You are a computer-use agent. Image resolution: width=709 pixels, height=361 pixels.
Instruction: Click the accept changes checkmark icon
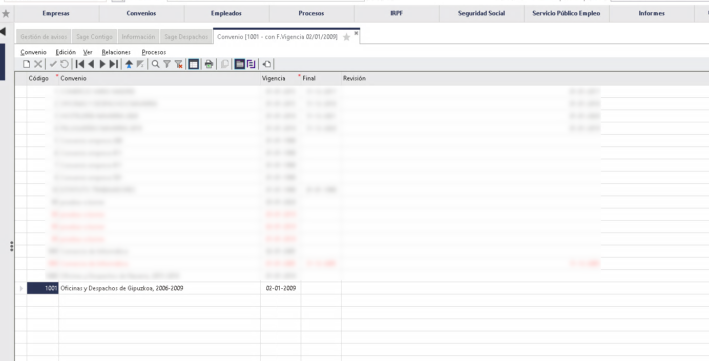pos(53,64)
